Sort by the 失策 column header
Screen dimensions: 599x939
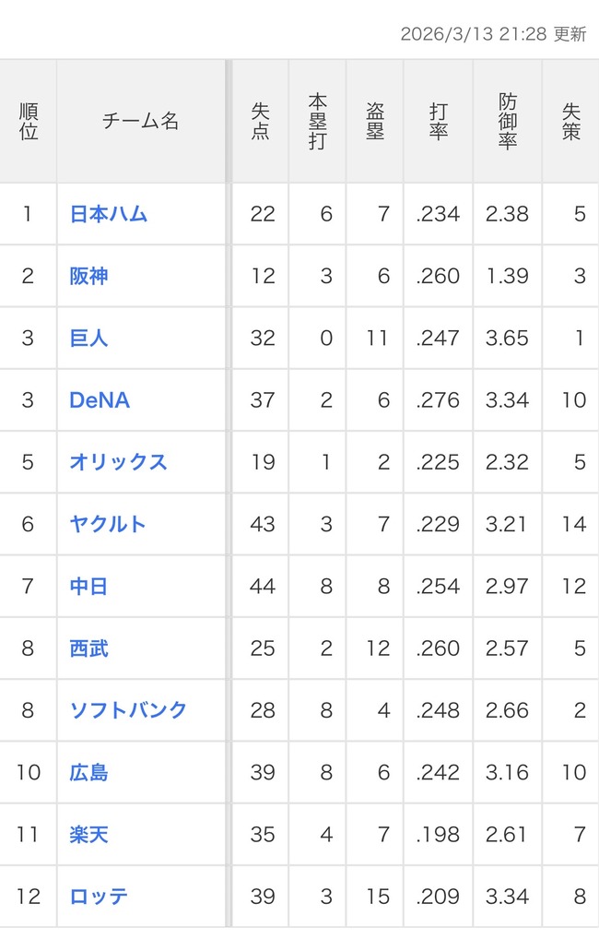(x=570, y=120)
